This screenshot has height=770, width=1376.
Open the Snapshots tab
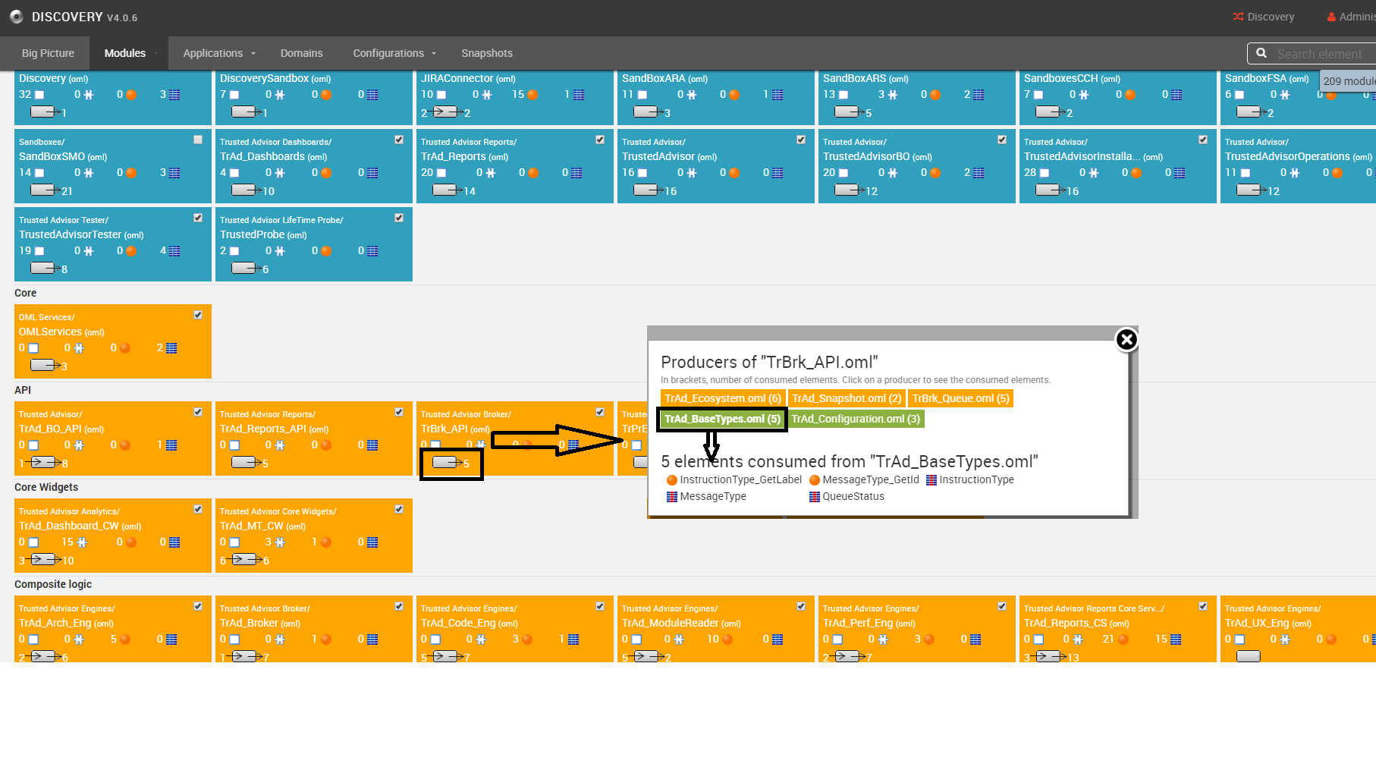(x=486, y=53)
